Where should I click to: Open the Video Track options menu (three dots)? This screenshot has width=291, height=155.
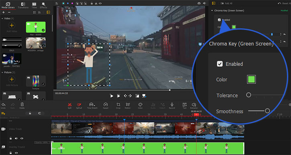(x=10, y=121)
